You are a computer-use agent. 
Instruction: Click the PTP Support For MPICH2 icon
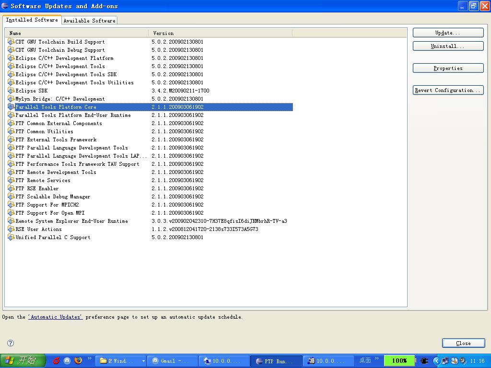[11, 204]
